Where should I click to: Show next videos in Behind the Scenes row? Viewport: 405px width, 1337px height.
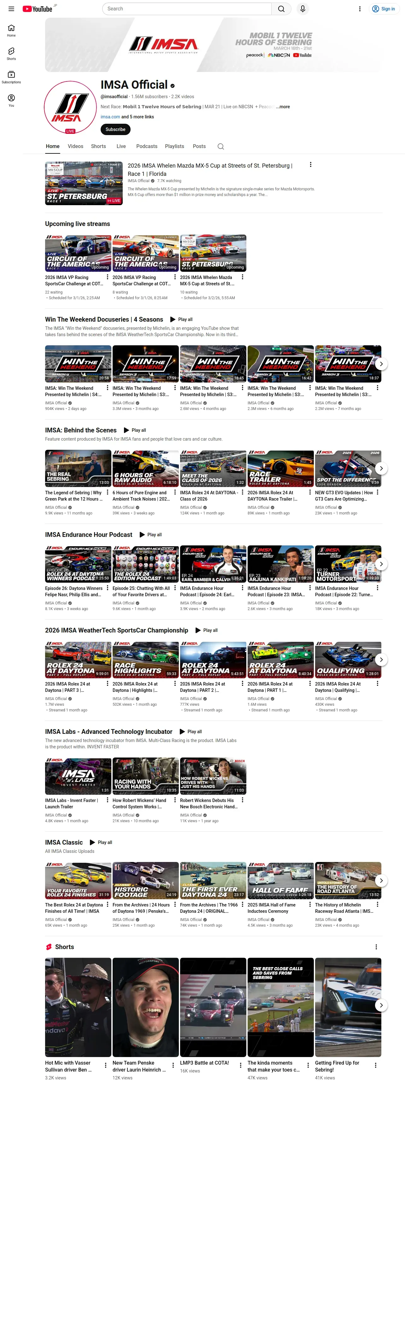[x=381, y=468]
